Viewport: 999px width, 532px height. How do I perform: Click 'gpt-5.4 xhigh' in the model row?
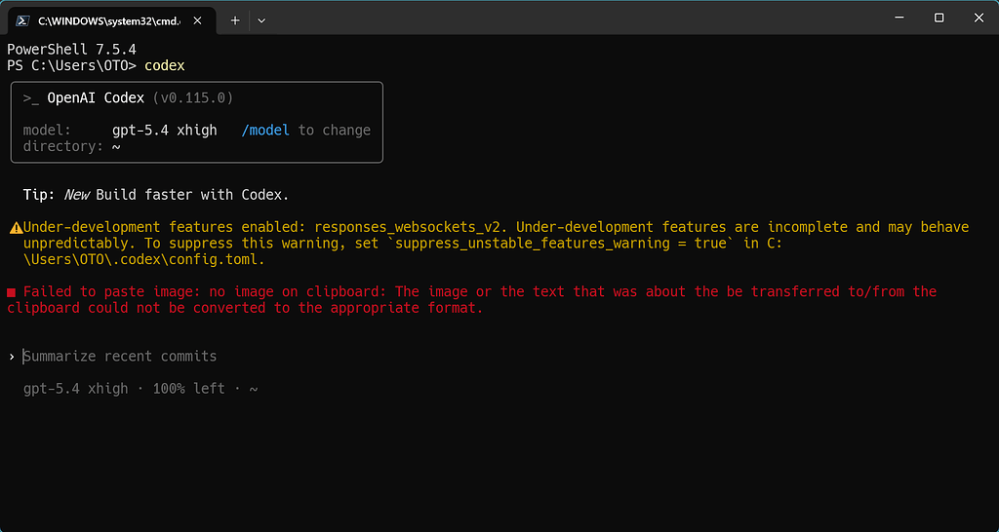(164, 131)
